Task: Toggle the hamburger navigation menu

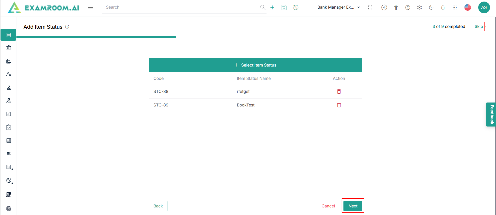Action: 90,8
